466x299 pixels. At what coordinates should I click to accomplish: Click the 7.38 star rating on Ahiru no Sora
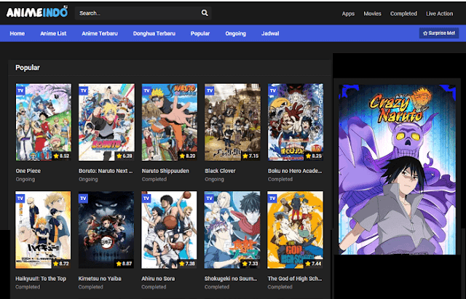click(187, 263)
